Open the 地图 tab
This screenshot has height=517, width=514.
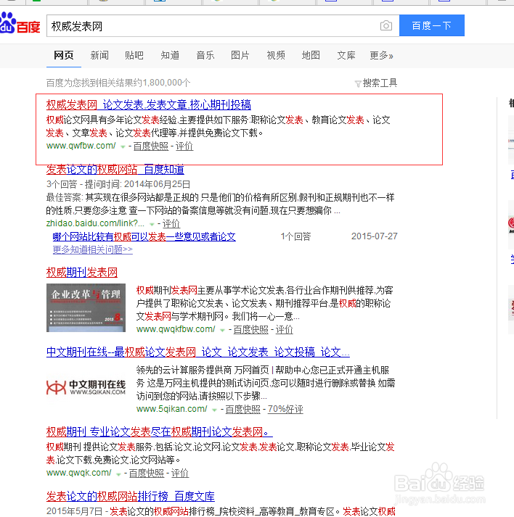coord(311,55)
